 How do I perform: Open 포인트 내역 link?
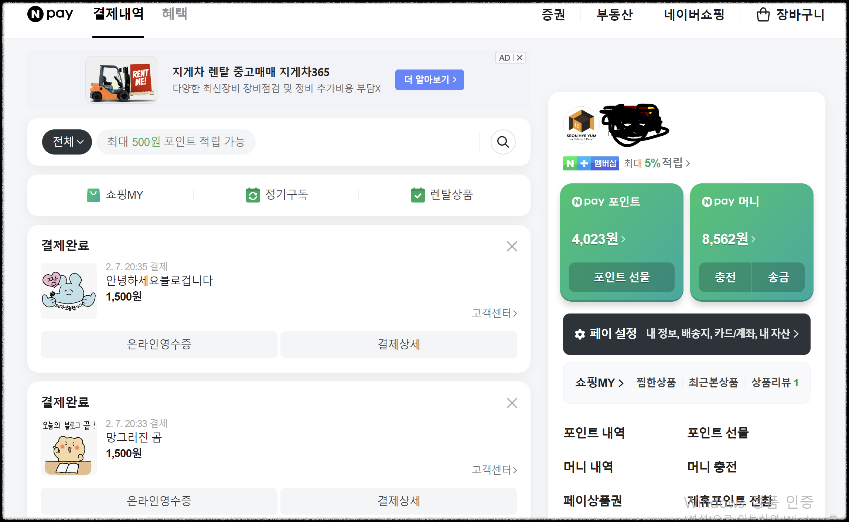[594, 433]
